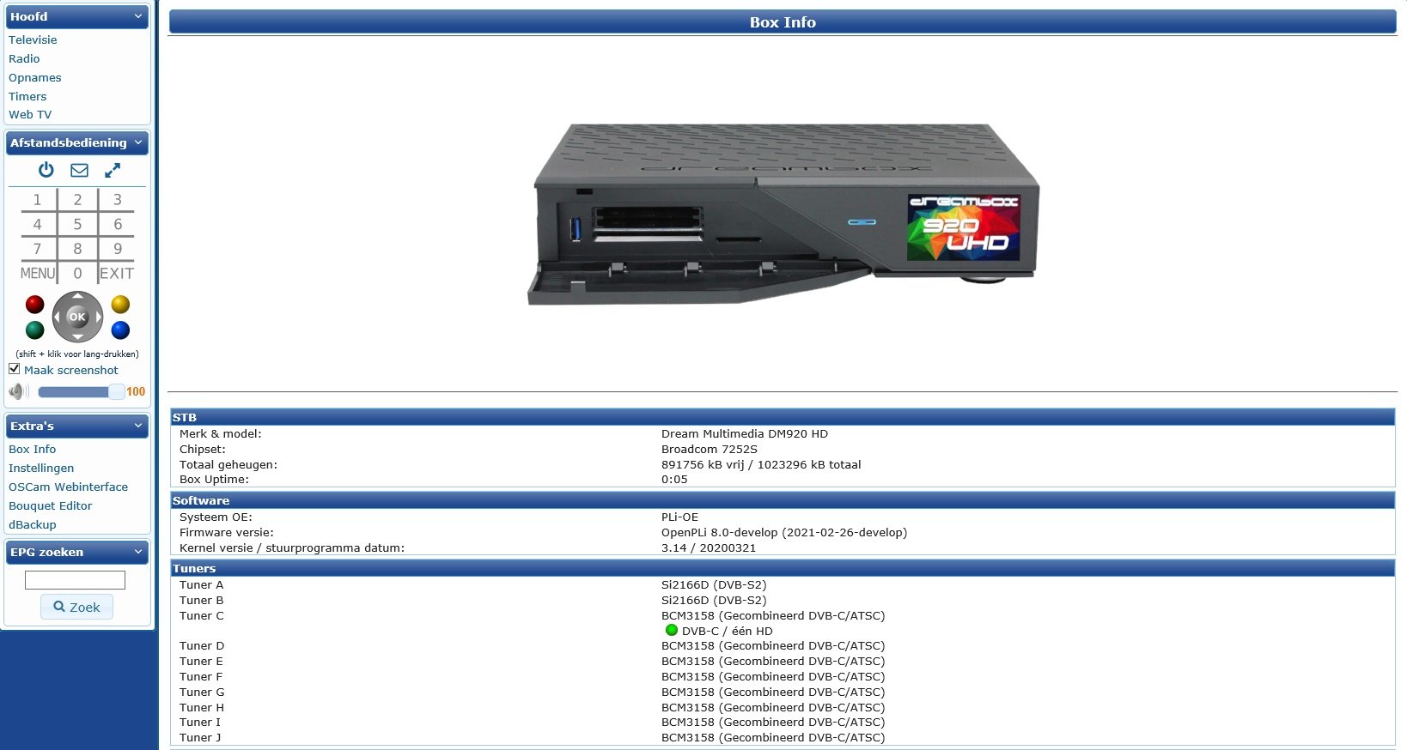Viewport: 1407px width, 750px height.
Task: Click the volume slider handle
Action: [x=116, y=391]
